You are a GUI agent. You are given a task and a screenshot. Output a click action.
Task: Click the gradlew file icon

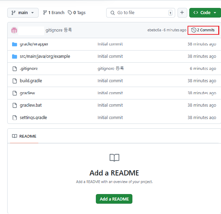click(x=15, y=93)
